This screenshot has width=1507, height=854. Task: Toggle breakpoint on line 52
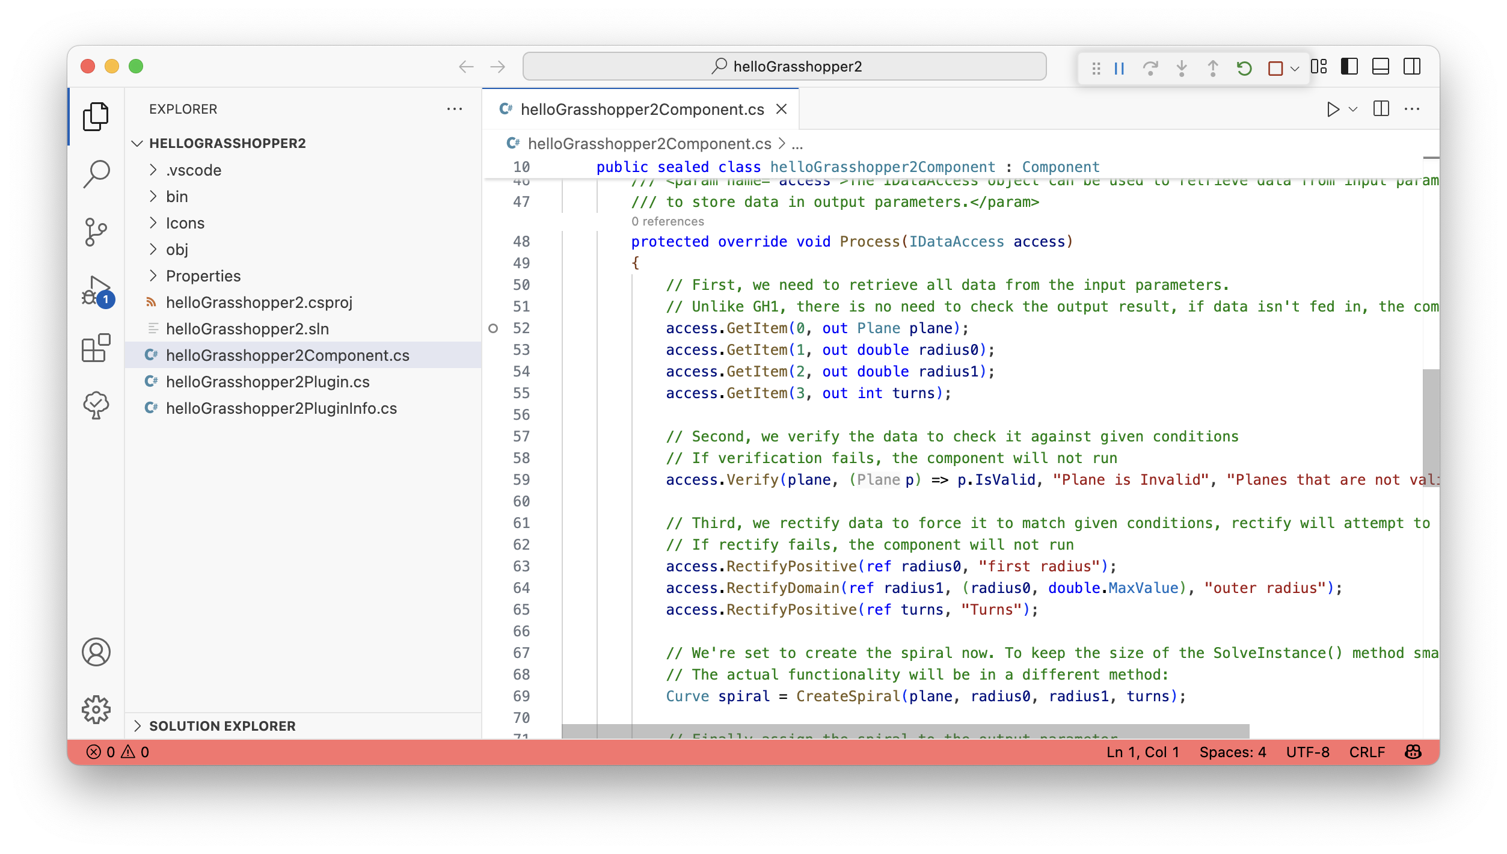point(493,328)
